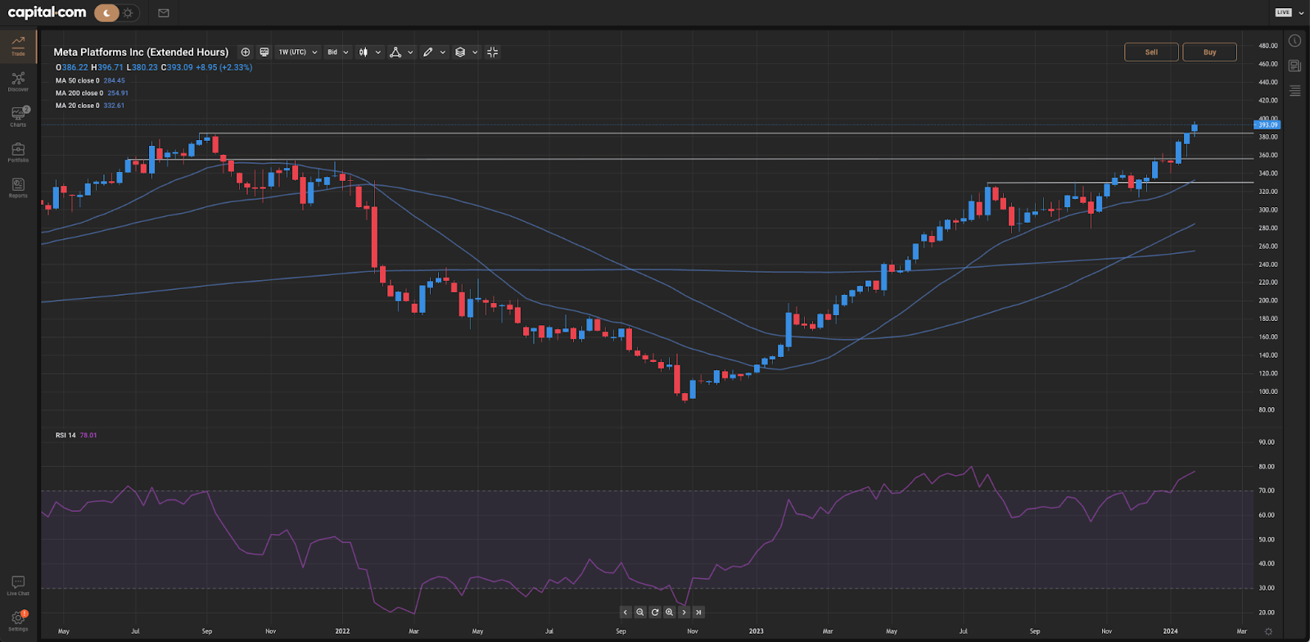Open the Reports sidebar section
The image size is (1310, 642).
[18, 188]
